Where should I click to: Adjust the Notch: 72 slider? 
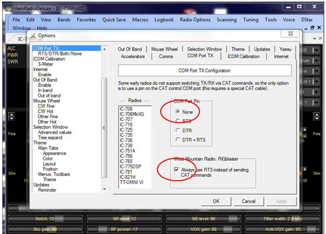tap(45, 218)
